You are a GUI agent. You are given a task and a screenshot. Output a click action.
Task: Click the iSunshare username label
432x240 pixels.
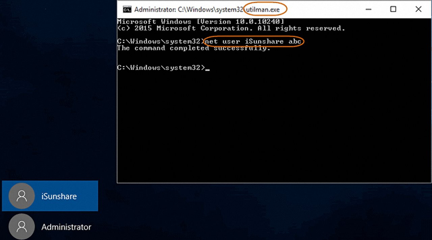tap(59, 196)
